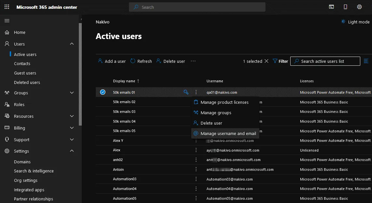The height and width of the screenshot is (203, 372).
Task: Sort by Display name column header
Action: click(124, 81)
